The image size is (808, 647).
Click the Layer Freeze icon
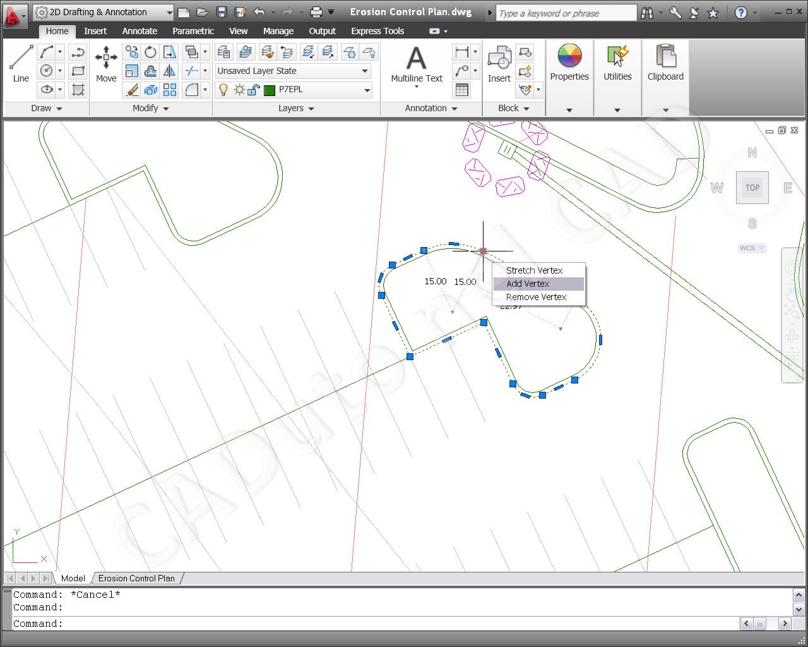pyautogui.click(x=349, y=52)
